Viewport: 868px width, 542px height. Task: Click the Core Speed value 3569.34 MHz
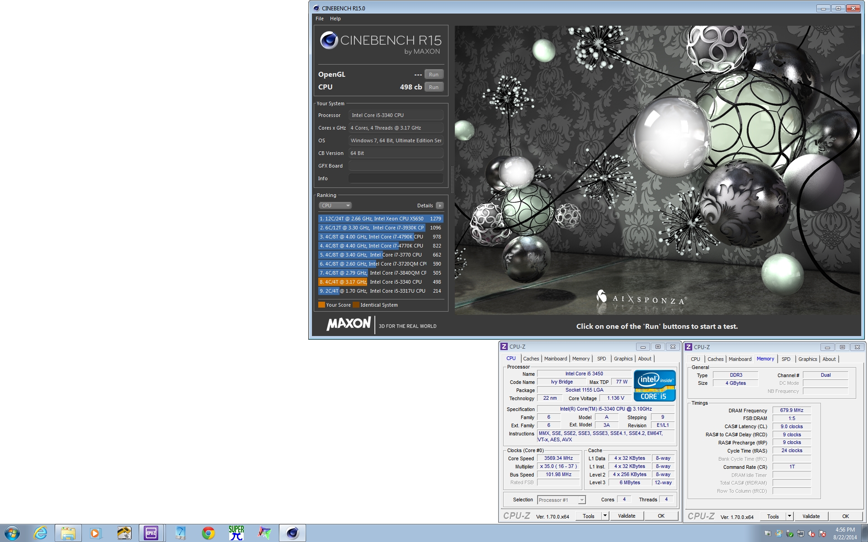(558, 458)
